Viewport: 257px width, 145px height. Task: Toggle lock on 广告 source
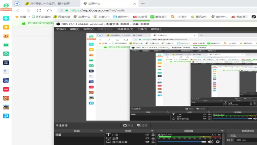pos(153,135)
